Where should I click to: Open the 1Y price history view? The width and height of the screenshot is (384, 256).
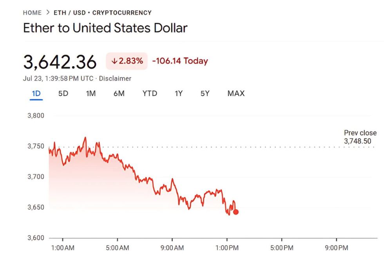(178, 93)
